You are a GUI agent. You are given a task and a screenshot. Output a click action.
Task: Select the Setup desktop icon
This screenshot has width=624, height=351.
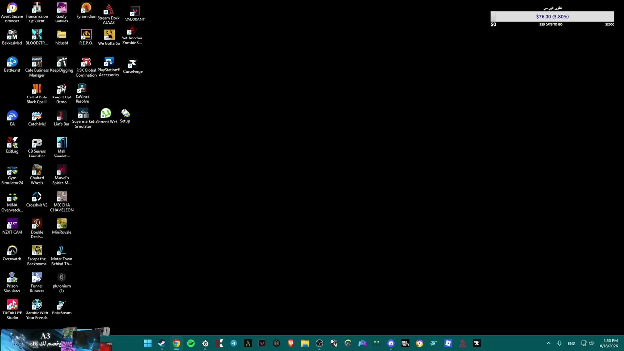coord(125,116)
